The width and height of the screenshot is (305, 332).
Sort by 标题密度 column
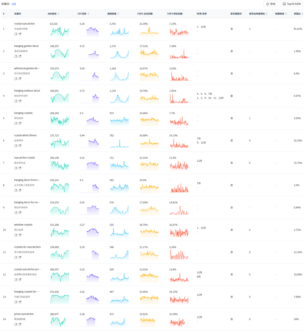tap(286, 14)
